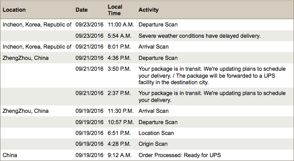The width and height of the screenshot is (294, 161).
Task: Select the 11:30 P.M. Arrival Scan activity
Action: [x=154, y=111]
